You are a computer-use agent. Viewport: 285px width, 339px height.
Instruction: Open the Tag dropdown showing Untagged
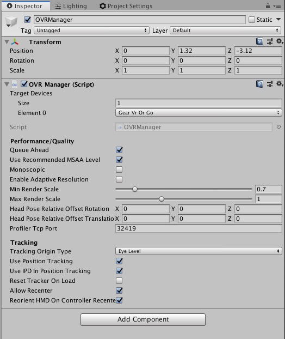click(91, 31)
